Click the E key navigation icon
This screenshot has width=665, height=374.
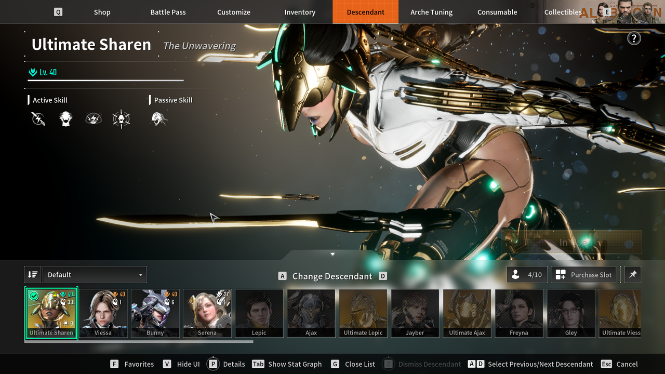(606, 12)
